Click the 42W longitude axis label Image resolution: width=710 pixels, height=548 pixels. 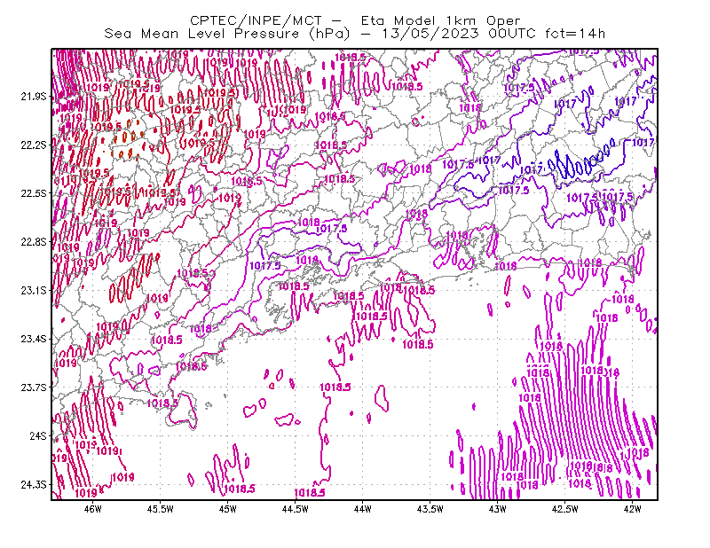coord(632,509)
